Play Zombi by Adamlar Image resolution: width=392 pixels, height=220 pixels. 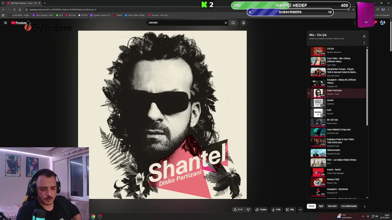pyautogui.click(x=337, y=103)
